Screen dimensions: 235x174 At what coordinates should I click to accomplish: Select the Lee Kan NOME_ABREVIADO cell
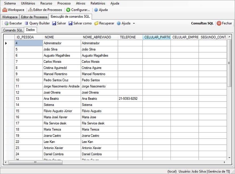(99, 142)
